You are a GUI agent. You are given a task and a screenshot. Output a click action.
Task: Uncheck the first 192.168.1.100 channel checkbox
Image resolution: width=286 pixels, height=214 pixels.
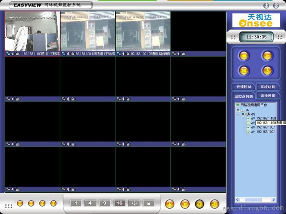pos(248,119)
